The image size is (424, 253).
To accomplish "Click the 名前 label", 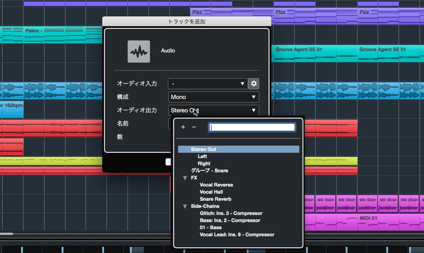I will (x=123, y=124).
